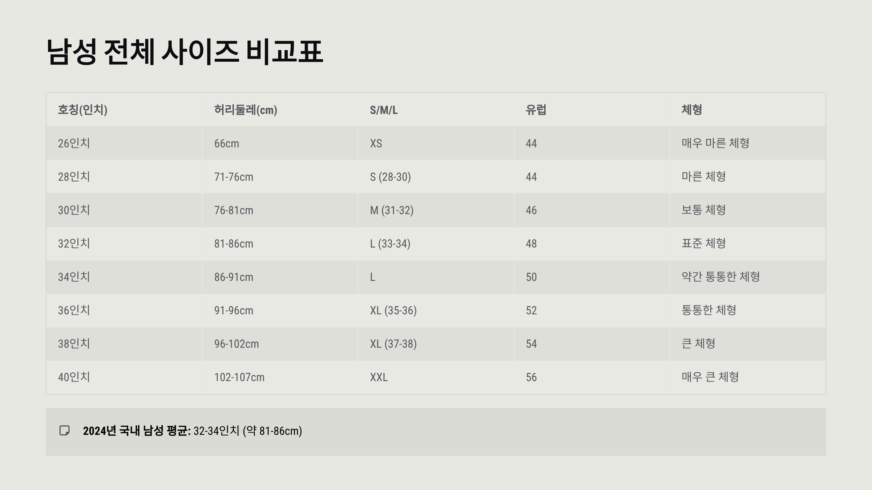The image size is (872, 490).
Task: Select the M (31-32) size cell
Action: (392, 210)
